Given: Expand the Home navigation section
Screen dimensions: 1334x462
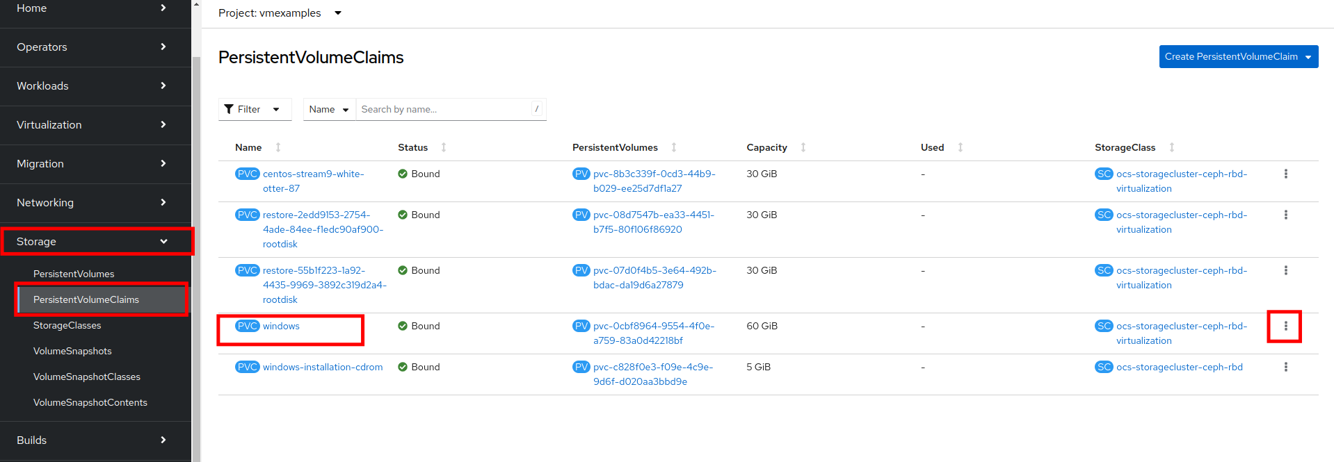Looking at the screenshot, I should point(95,8).
